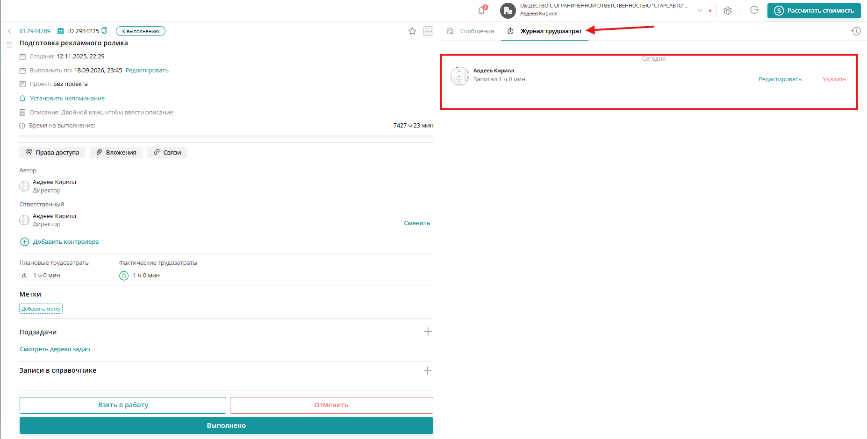The width and height of the screenshot is (867, 439).
Task: Click the author avatar under Автор
Action: (x=24, y=186)
